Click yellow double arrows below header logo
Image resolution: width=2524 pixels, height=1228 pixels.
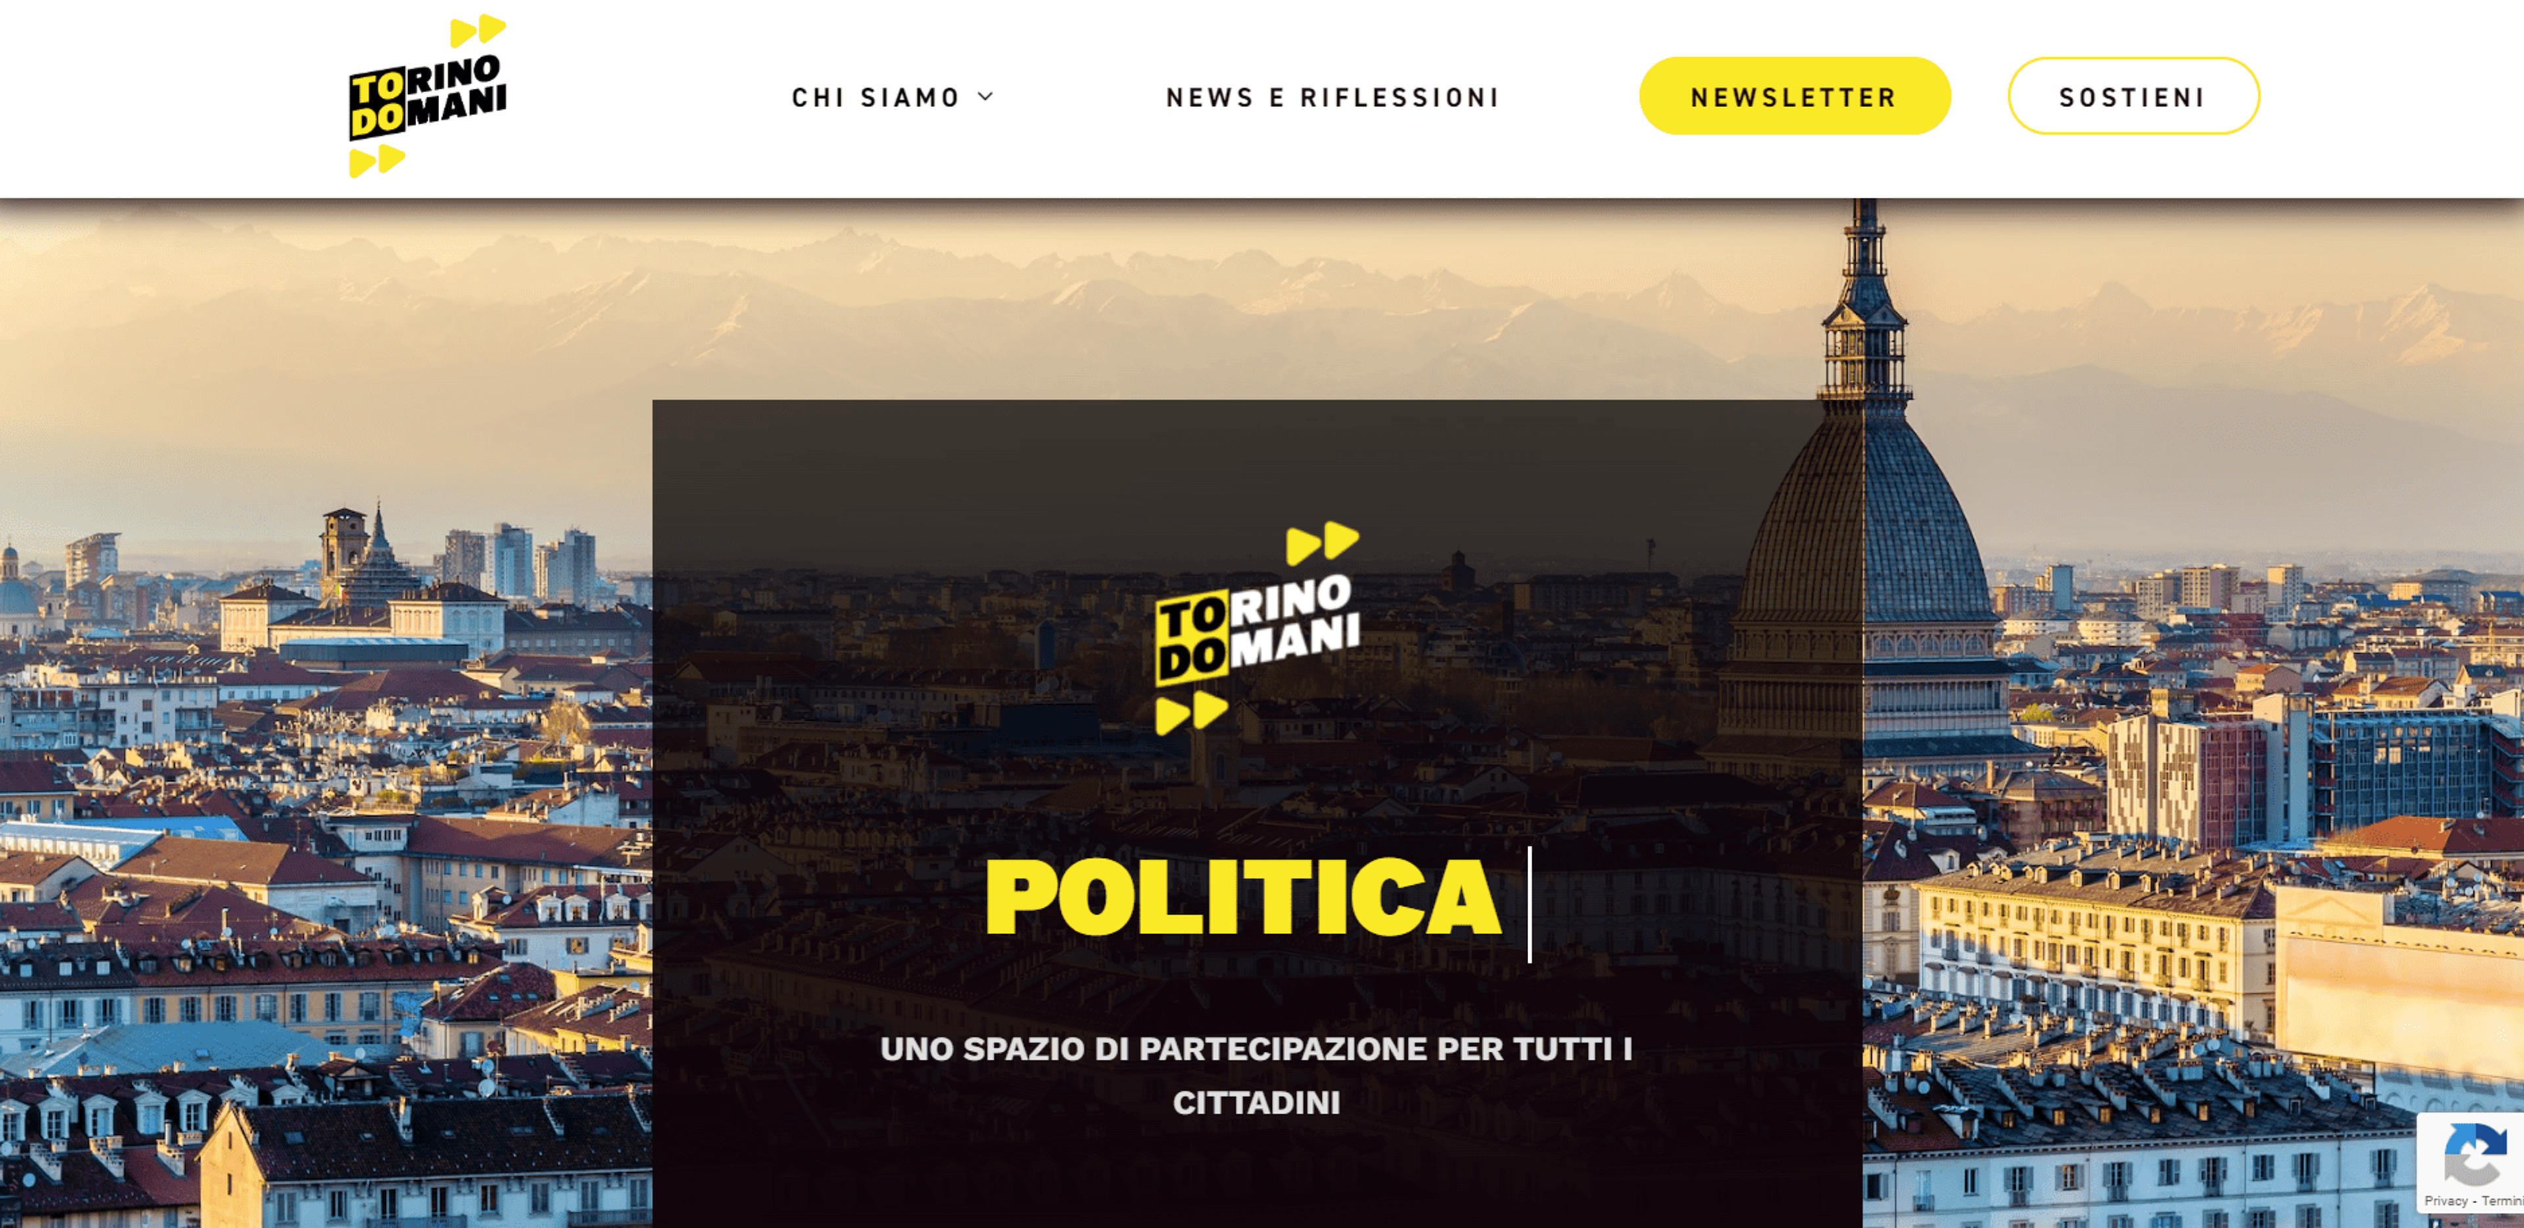(377, 160)
